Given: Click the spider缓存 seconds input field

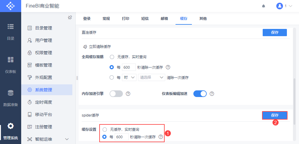Looking at the screenshot, I should tap(121, 137).
